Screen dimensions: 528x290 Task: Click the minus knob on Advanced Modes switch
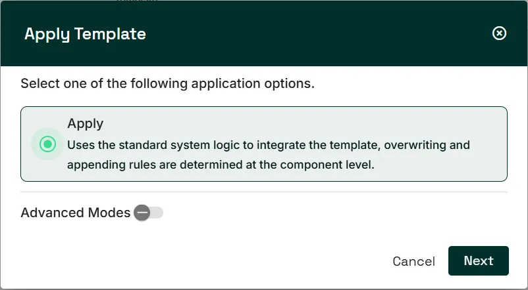pos(142,213)
